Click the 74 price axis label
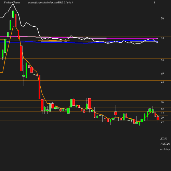Screen dimensions: 171x171 pos(162,18)
